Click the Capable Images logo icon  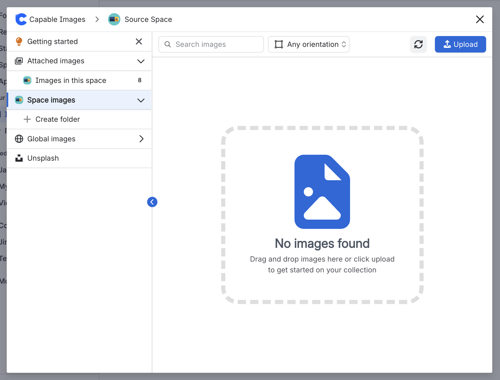coord(21,19)
